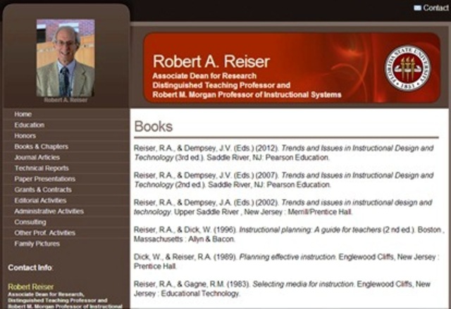This screenshot has height=309, width=451.
Task: Click the 2012 Trends and Issues 3rd ed. citation
Action: (283, 153)
